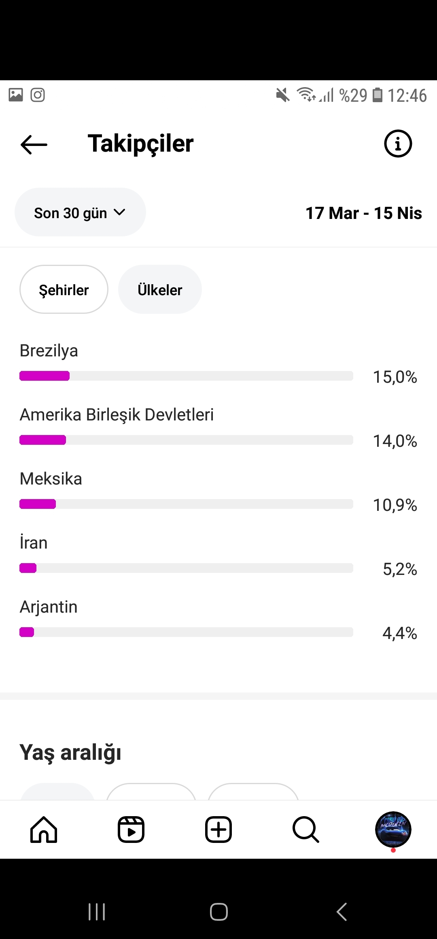Viewport: 437px width, 939px height.
Task: Tap the back arrow beside Takipçiler
Action: pos(34,144)
